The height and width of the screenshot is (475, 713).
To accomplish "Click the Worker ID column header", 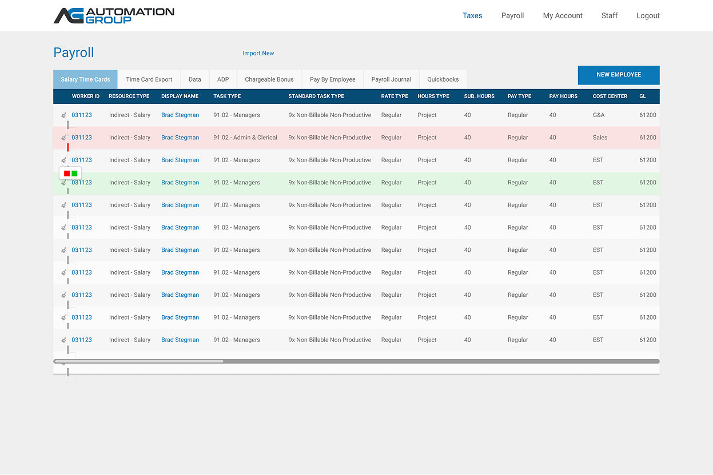I will tap(86, 96).
